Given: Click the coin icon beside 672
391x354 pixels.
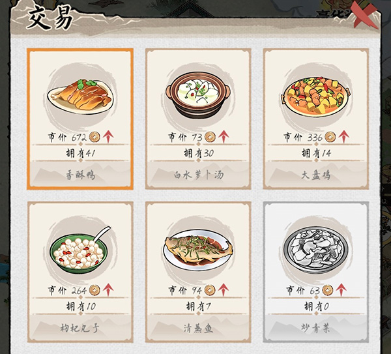Looking at the screenshot, I should click(94, 137).
